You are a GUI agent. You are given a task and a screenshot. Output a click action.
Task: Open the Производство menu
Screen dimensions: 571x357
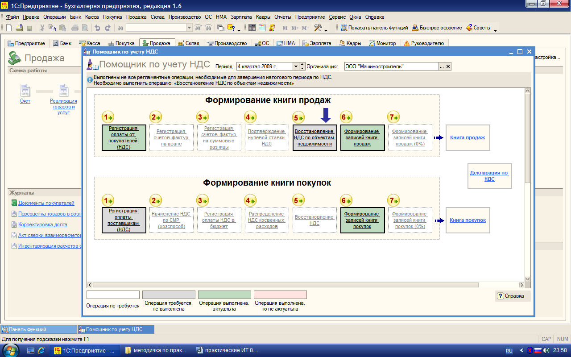185,17
